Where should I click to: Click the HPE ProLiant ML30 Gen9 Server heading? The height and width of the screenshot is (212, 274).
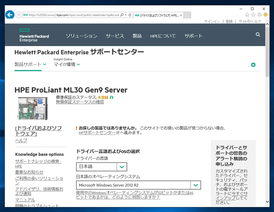(71, 90)
